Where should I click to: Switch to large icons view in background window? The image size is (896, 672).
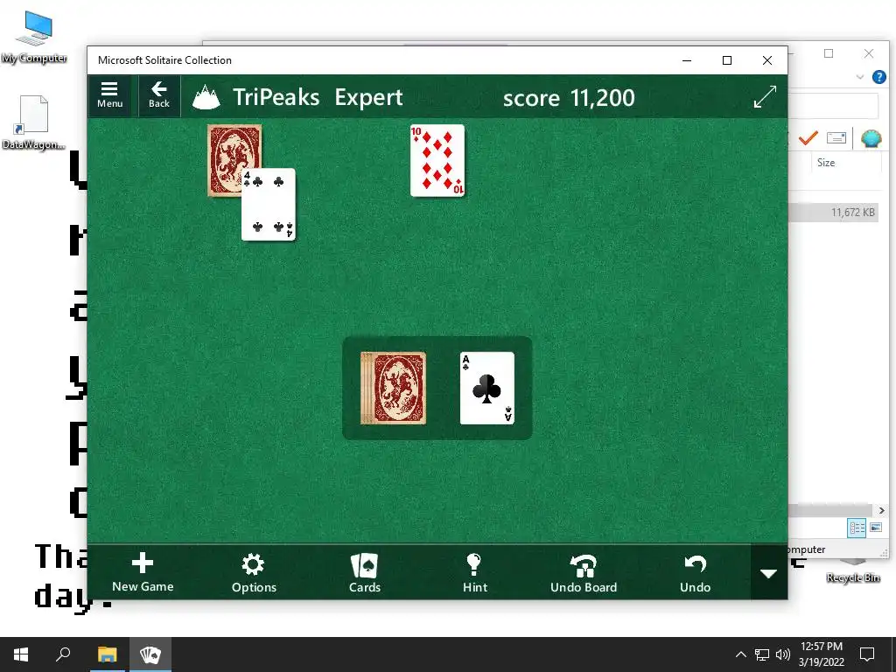tap(875, 528)
